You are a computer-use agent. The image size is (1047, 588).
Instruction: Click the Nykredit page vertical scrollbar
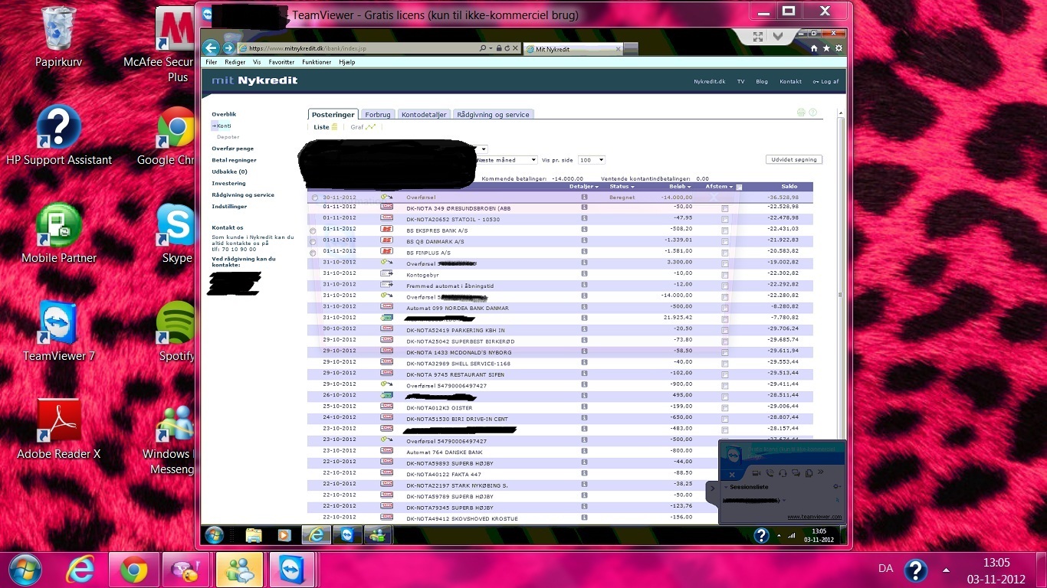[x=840, y=295]
